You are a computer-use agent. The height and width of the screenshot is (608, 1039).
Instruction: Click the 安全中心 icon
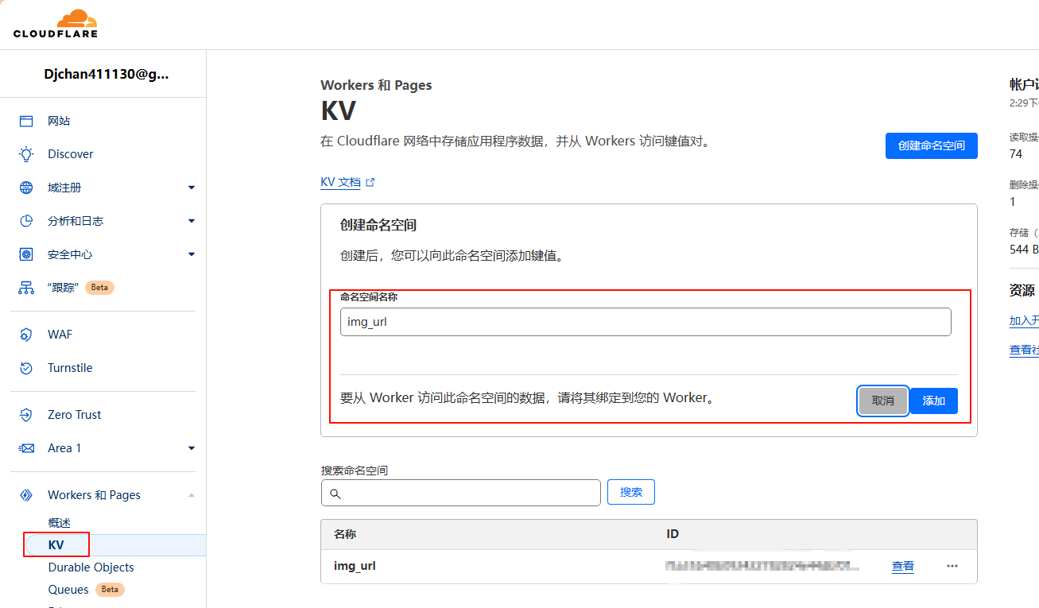pos(26,254)
